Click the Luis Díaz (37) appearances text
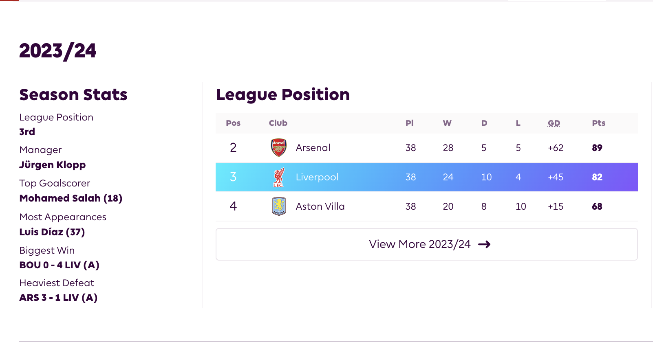This screenshot has width=653, height=342. pyautogui.click(x=52, y=232)
